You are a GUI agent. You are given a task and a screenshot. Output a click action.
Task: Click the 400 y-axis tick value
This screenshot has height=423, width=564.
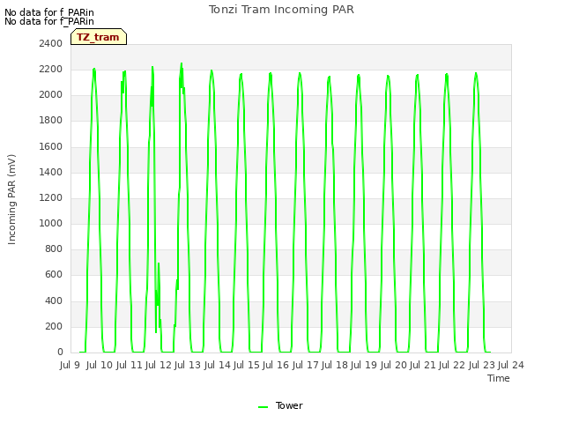pos(54,301)
